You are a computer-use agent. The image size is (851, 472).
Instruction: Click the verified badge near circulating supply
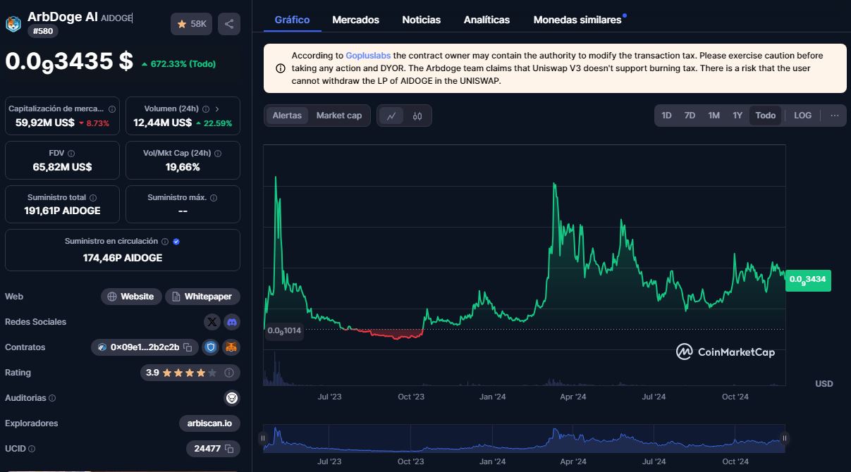[x=176, y=242]
